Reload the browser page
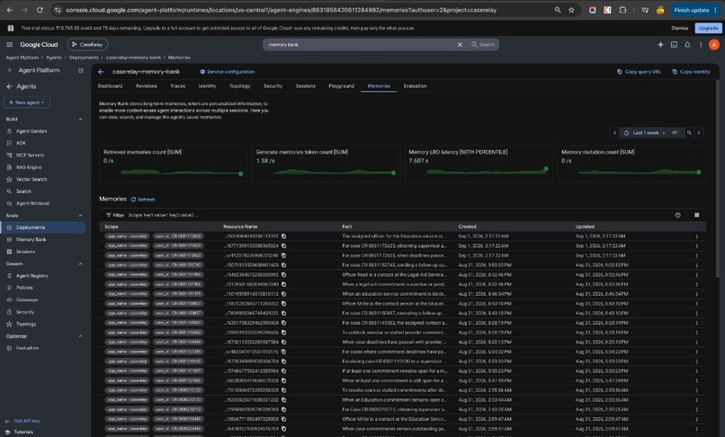This screenshot has height=437, width=725. click(40, 10)
